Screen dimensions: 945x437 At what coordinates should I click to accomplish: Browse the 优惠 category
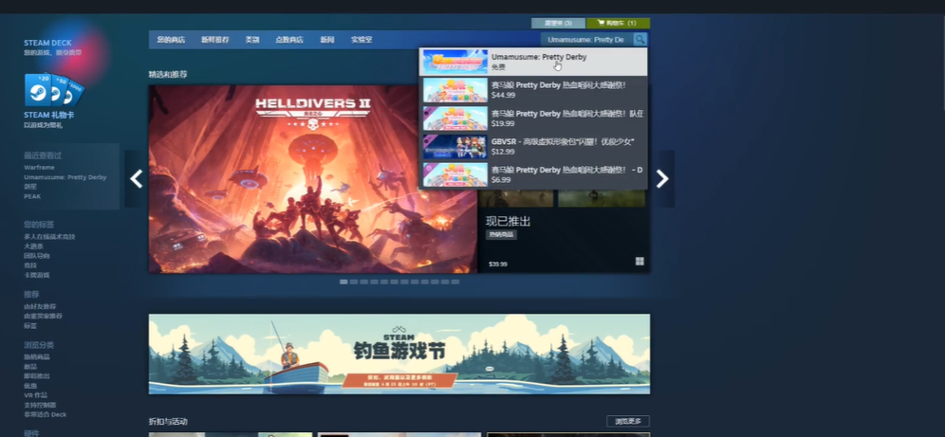click(30, 386)
